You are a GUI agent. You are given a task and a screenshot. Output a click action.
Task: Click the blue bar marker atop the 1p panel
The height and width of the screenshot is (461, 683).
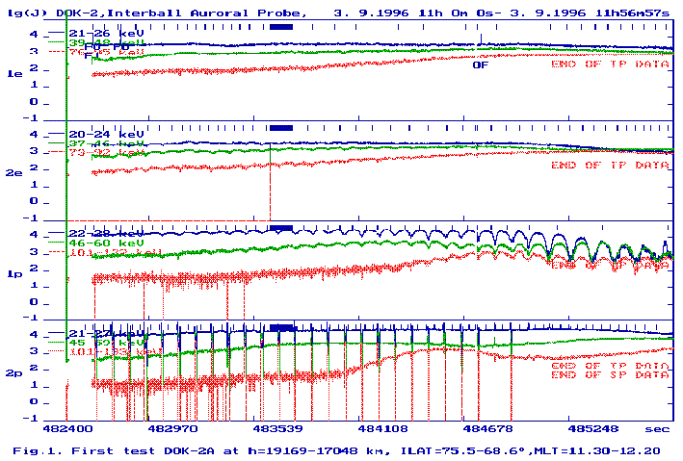coord(280,227)
